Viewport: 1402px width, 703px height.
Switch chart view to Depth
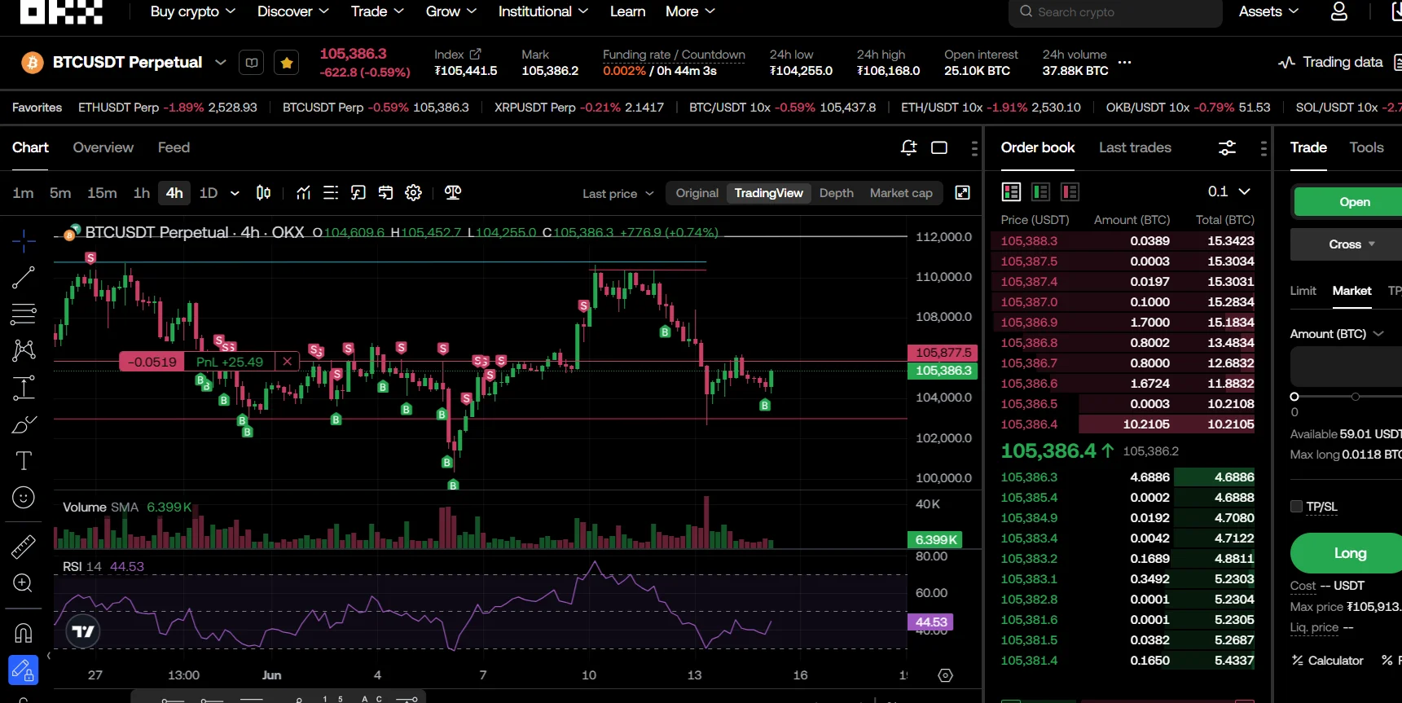(x=837, y=193)
